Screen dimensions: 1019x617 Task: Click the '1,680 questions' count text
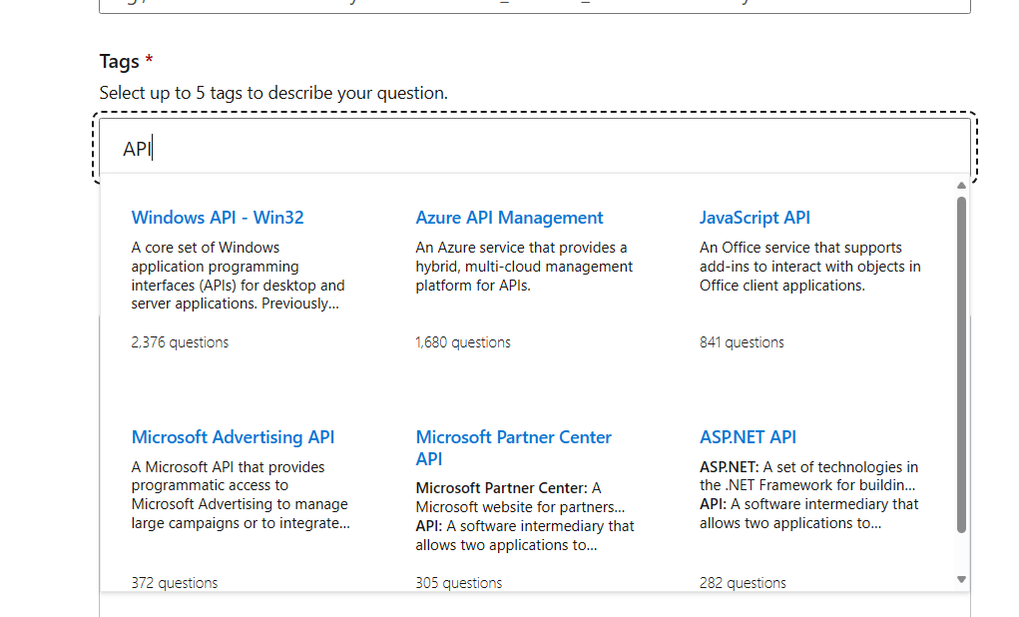[463, 342]
